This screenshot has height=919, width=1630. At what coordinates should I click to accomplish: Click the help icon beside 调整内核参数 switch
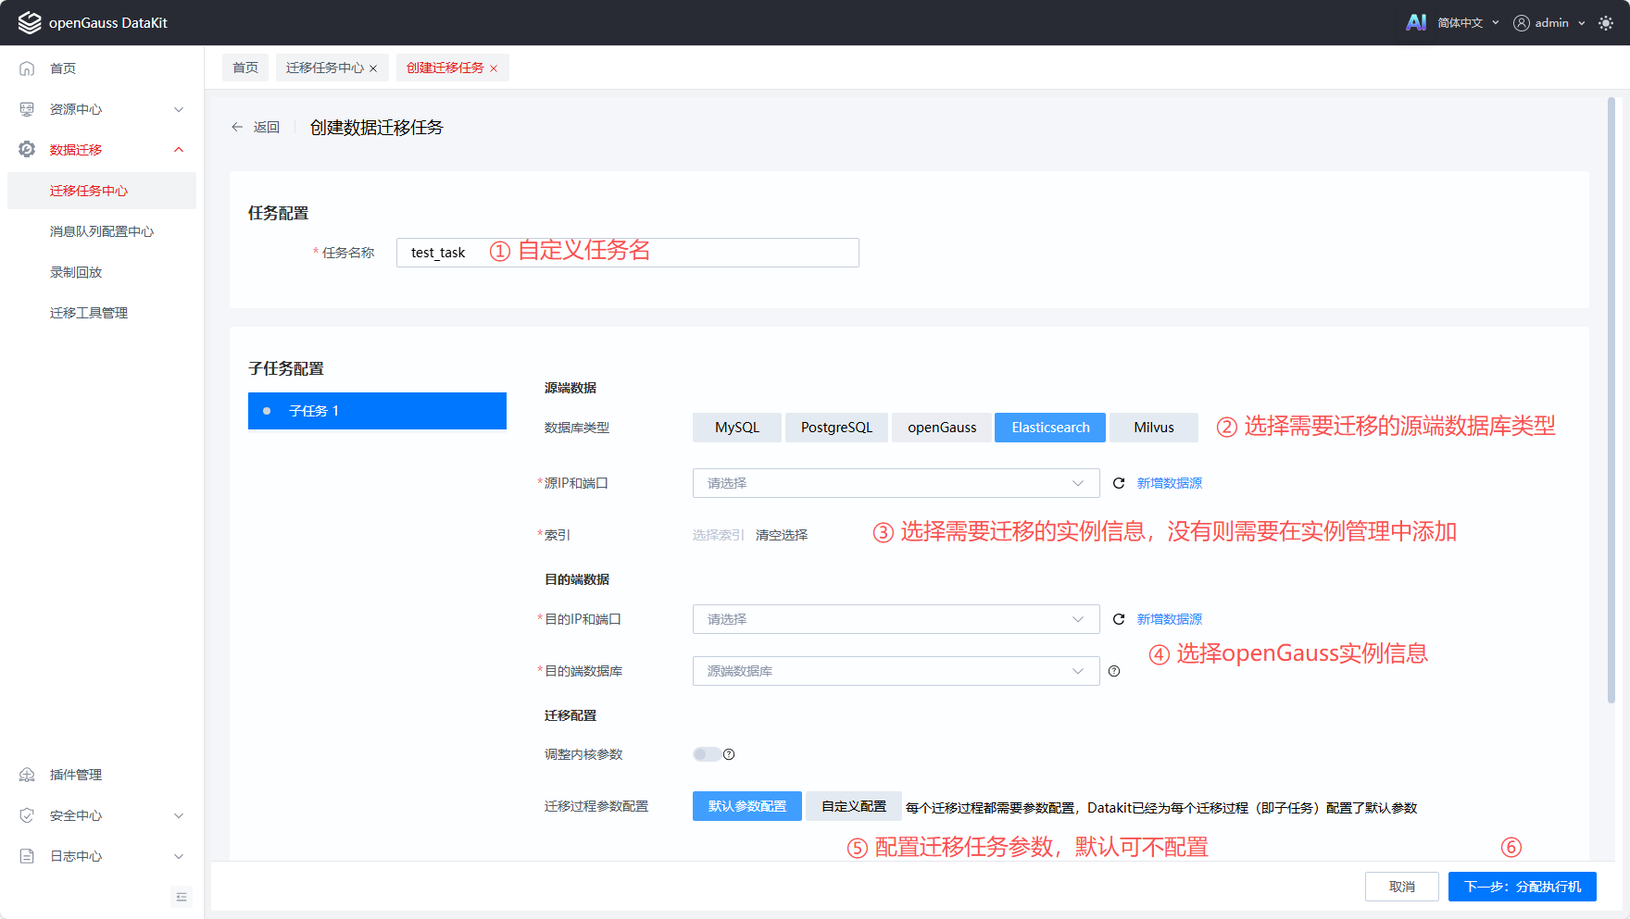click(x=729, y=754)
